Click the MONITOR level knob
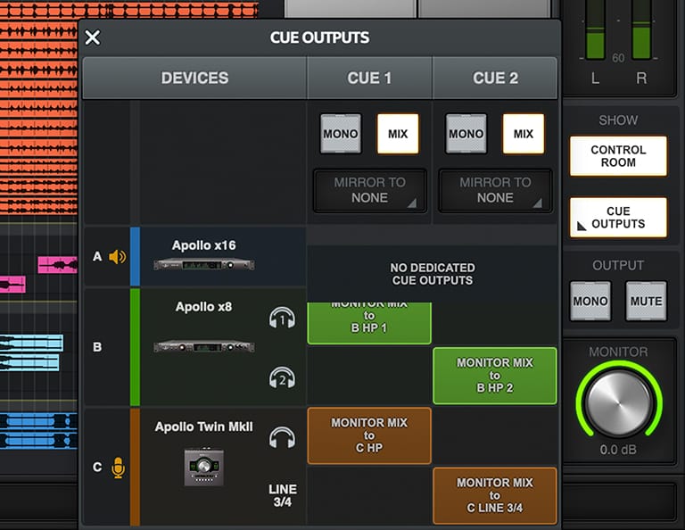This screenshot has width=685, height=530. [x=619, y=402]
